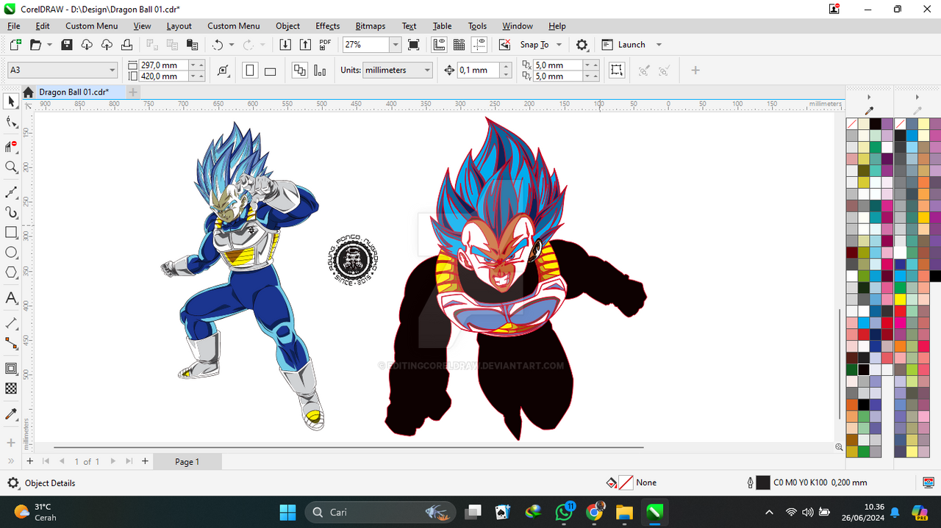Screen dimensions: 941x528
Task: Toggle the guidelines display
Action: tap(479, 45)
